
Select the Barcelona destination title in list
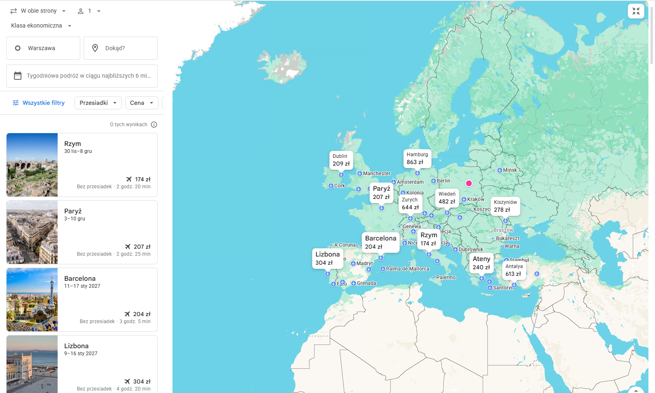(80, 279)
